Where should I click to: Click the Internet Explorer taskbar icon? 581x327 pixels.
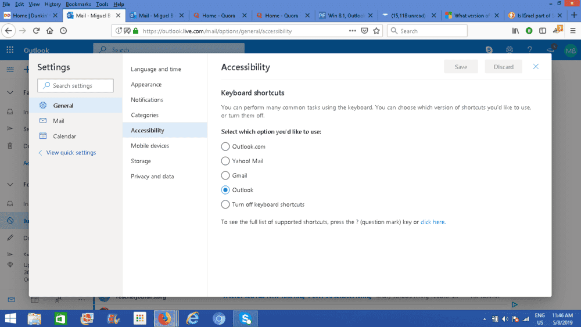coord(192,318)
